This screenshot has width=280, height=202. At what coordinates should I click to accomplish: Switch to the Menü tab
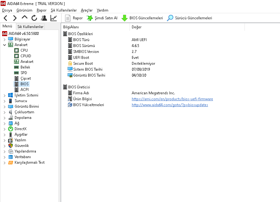[7, 26]
